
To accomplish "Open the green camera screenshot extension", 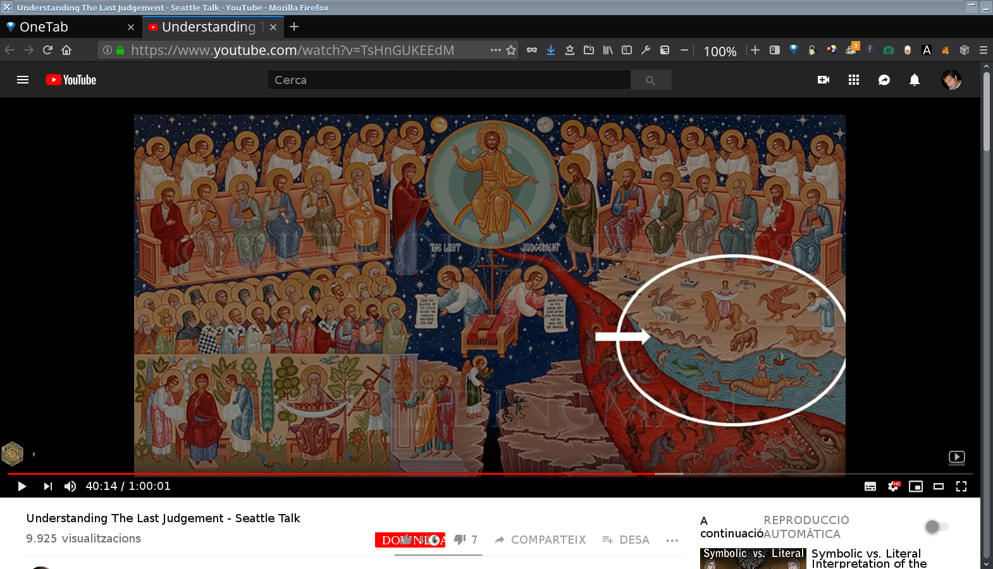I will pos(889,50).
